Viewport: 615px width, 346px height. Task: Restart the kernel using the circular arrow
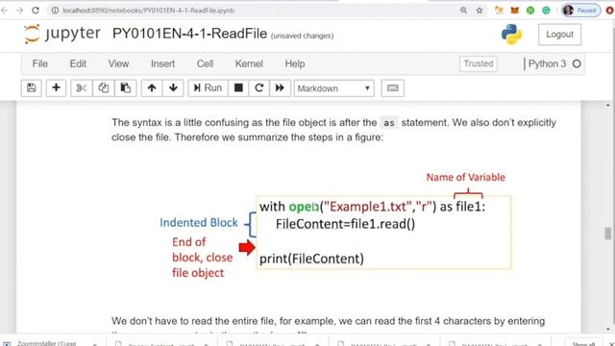[258, 87]
